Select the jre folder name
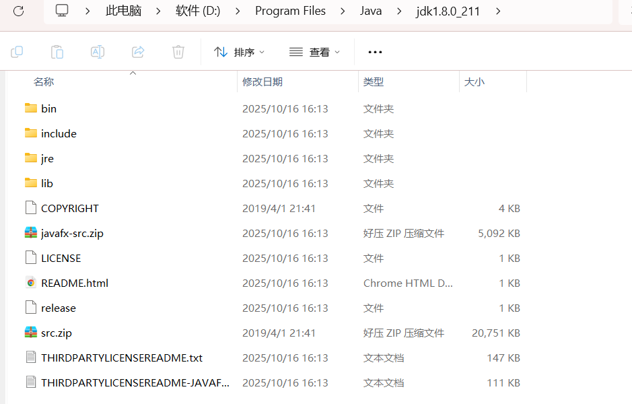Screen dimensions: 632x404 (x=47, y=158)
